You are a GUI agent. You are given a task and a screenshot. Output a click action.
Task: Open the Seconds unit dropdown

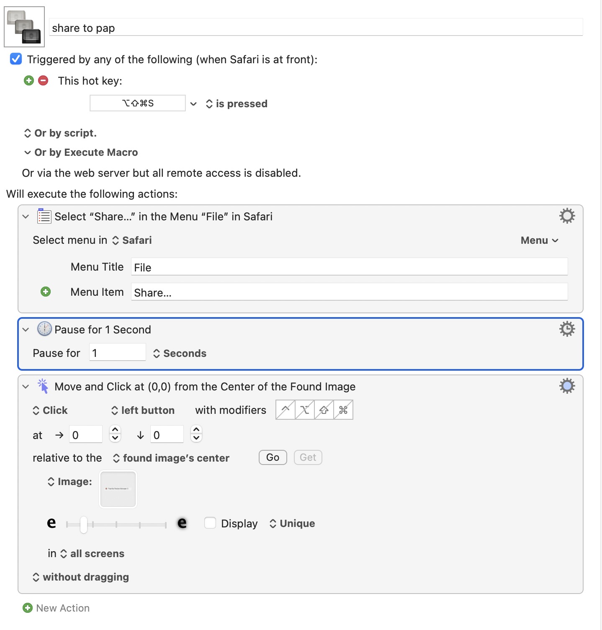(180, 354)
